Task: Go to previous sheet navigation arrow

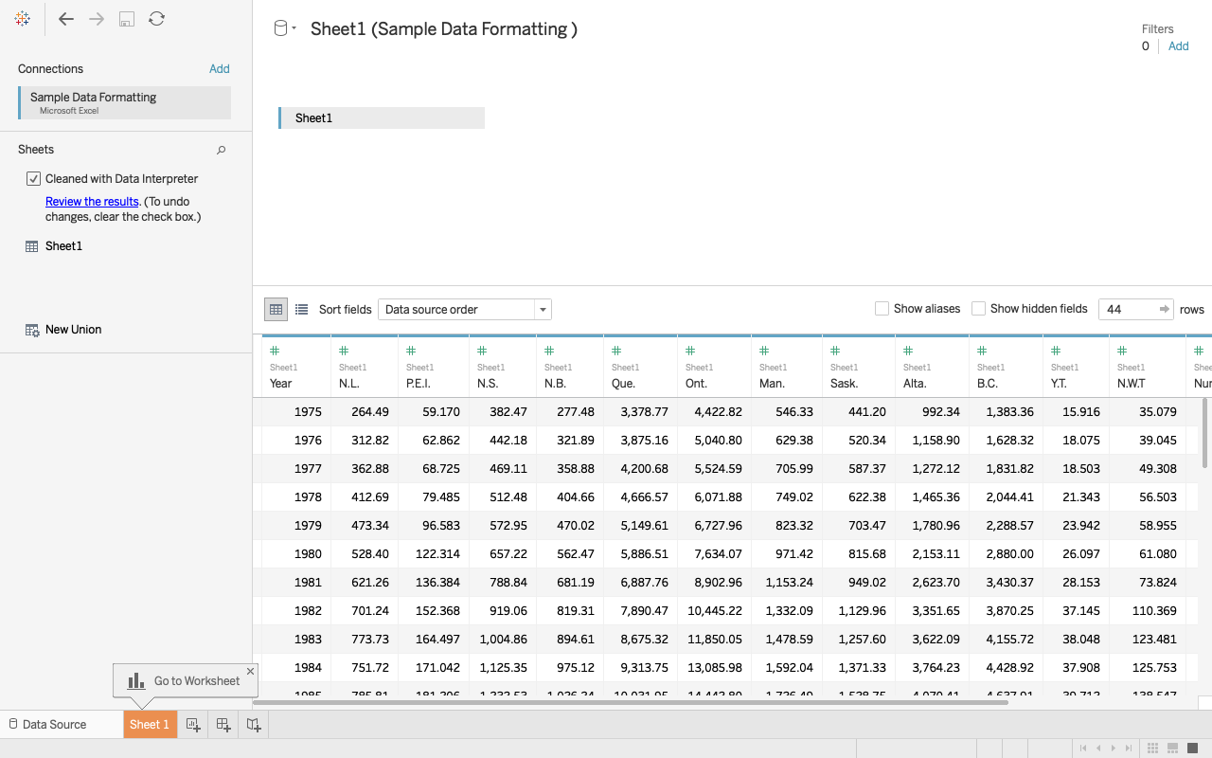Action: point(1098,749)
